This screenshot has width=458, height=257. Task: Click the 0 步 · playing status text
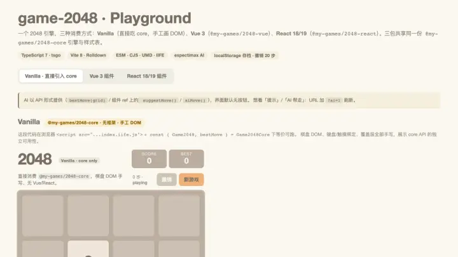[139, 180]
